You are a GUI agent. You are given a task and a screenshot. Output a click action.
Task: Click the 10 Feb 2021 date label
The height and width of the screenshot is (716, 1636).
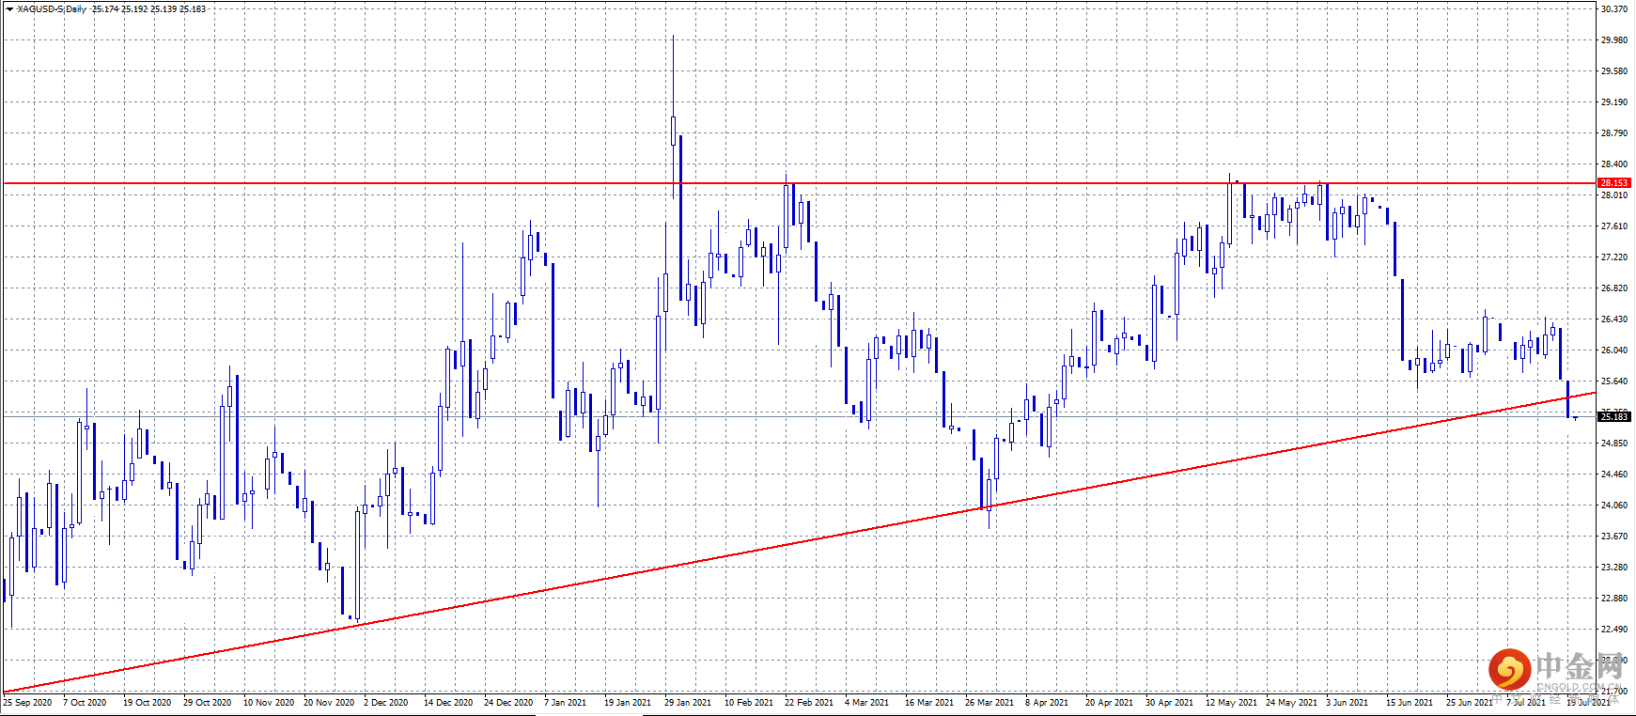(749, 702)
